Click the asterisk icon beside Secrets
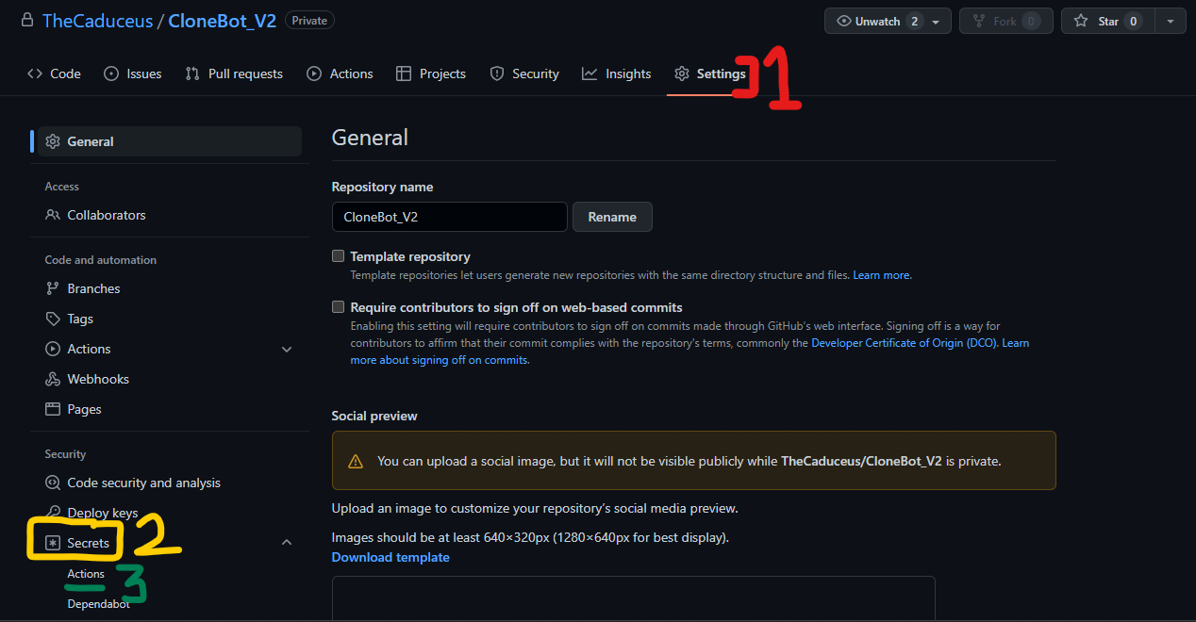Viewport: 1196px width, 622px height. [x=53, y=543]
